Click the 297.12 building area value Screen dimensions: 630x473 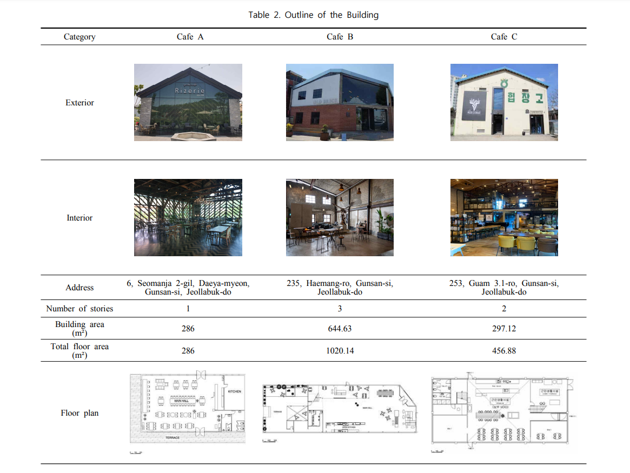click(x=504, y=329)
